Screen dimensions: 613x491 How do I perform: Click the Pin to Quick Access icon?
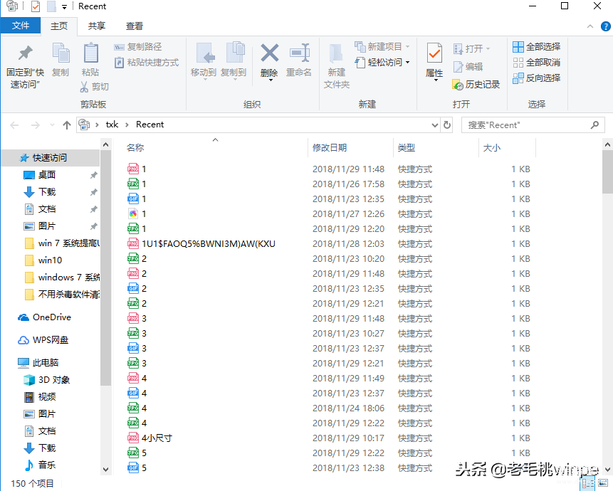pyautogui.click(x=26, y=53)
